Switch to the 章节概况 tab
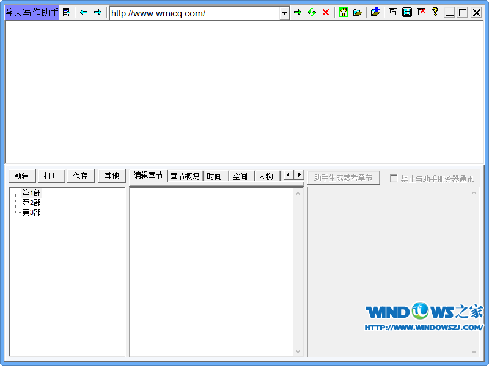Image resolution: width=489 pixels, height=366 pixels. (185, 176)
